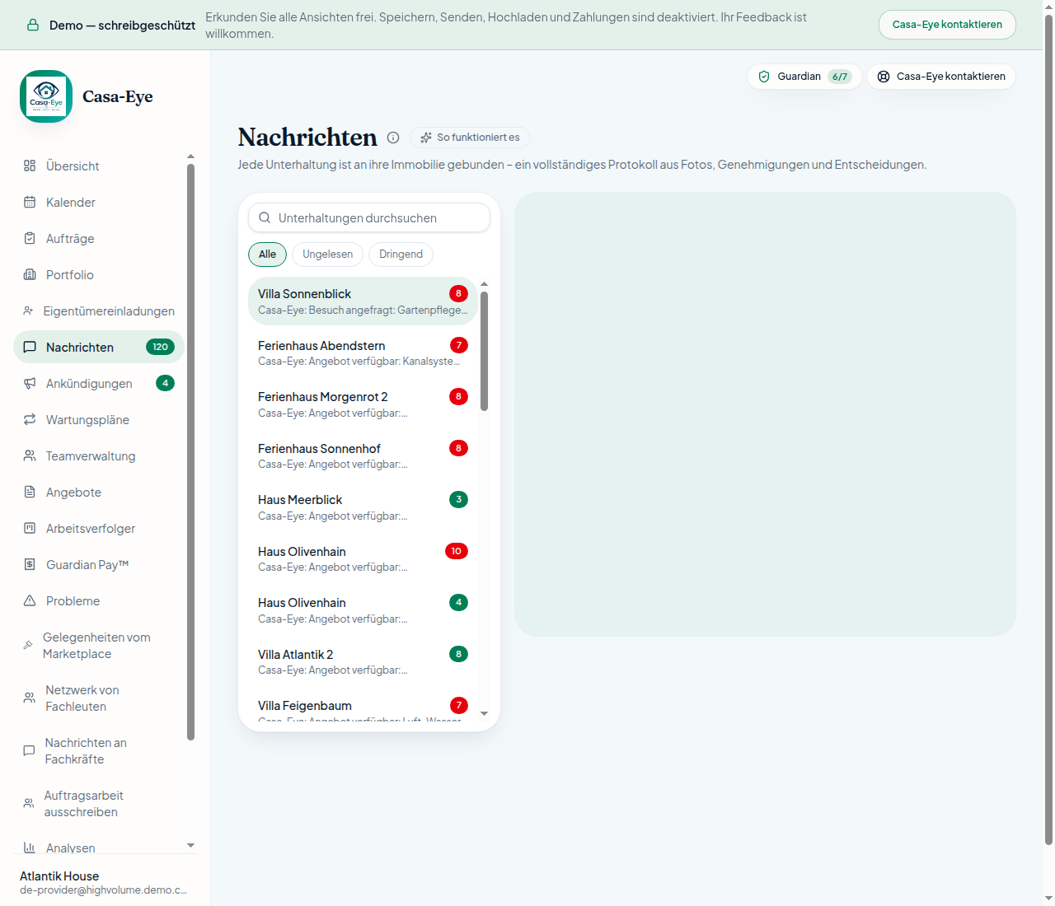Open Haus Olivenhain conversation with 10 unread
Screen dimensions: 1055x906
363,558
